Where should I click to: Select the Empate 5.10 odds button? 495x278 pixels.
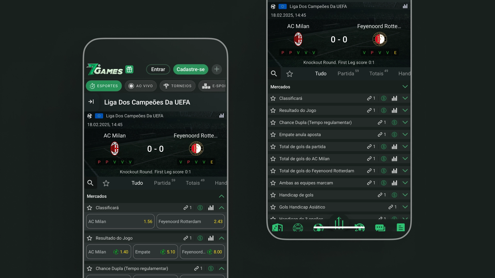pyautogui.click(x=155, y=252)
